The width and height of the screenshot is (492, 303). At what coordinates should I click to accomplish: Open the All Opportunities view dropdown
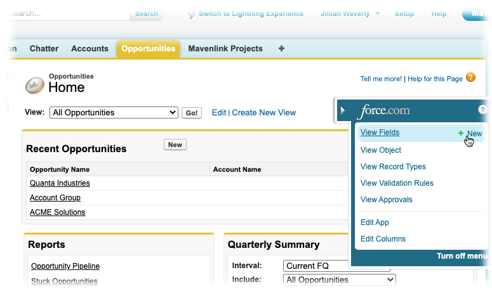click(114, 112)
